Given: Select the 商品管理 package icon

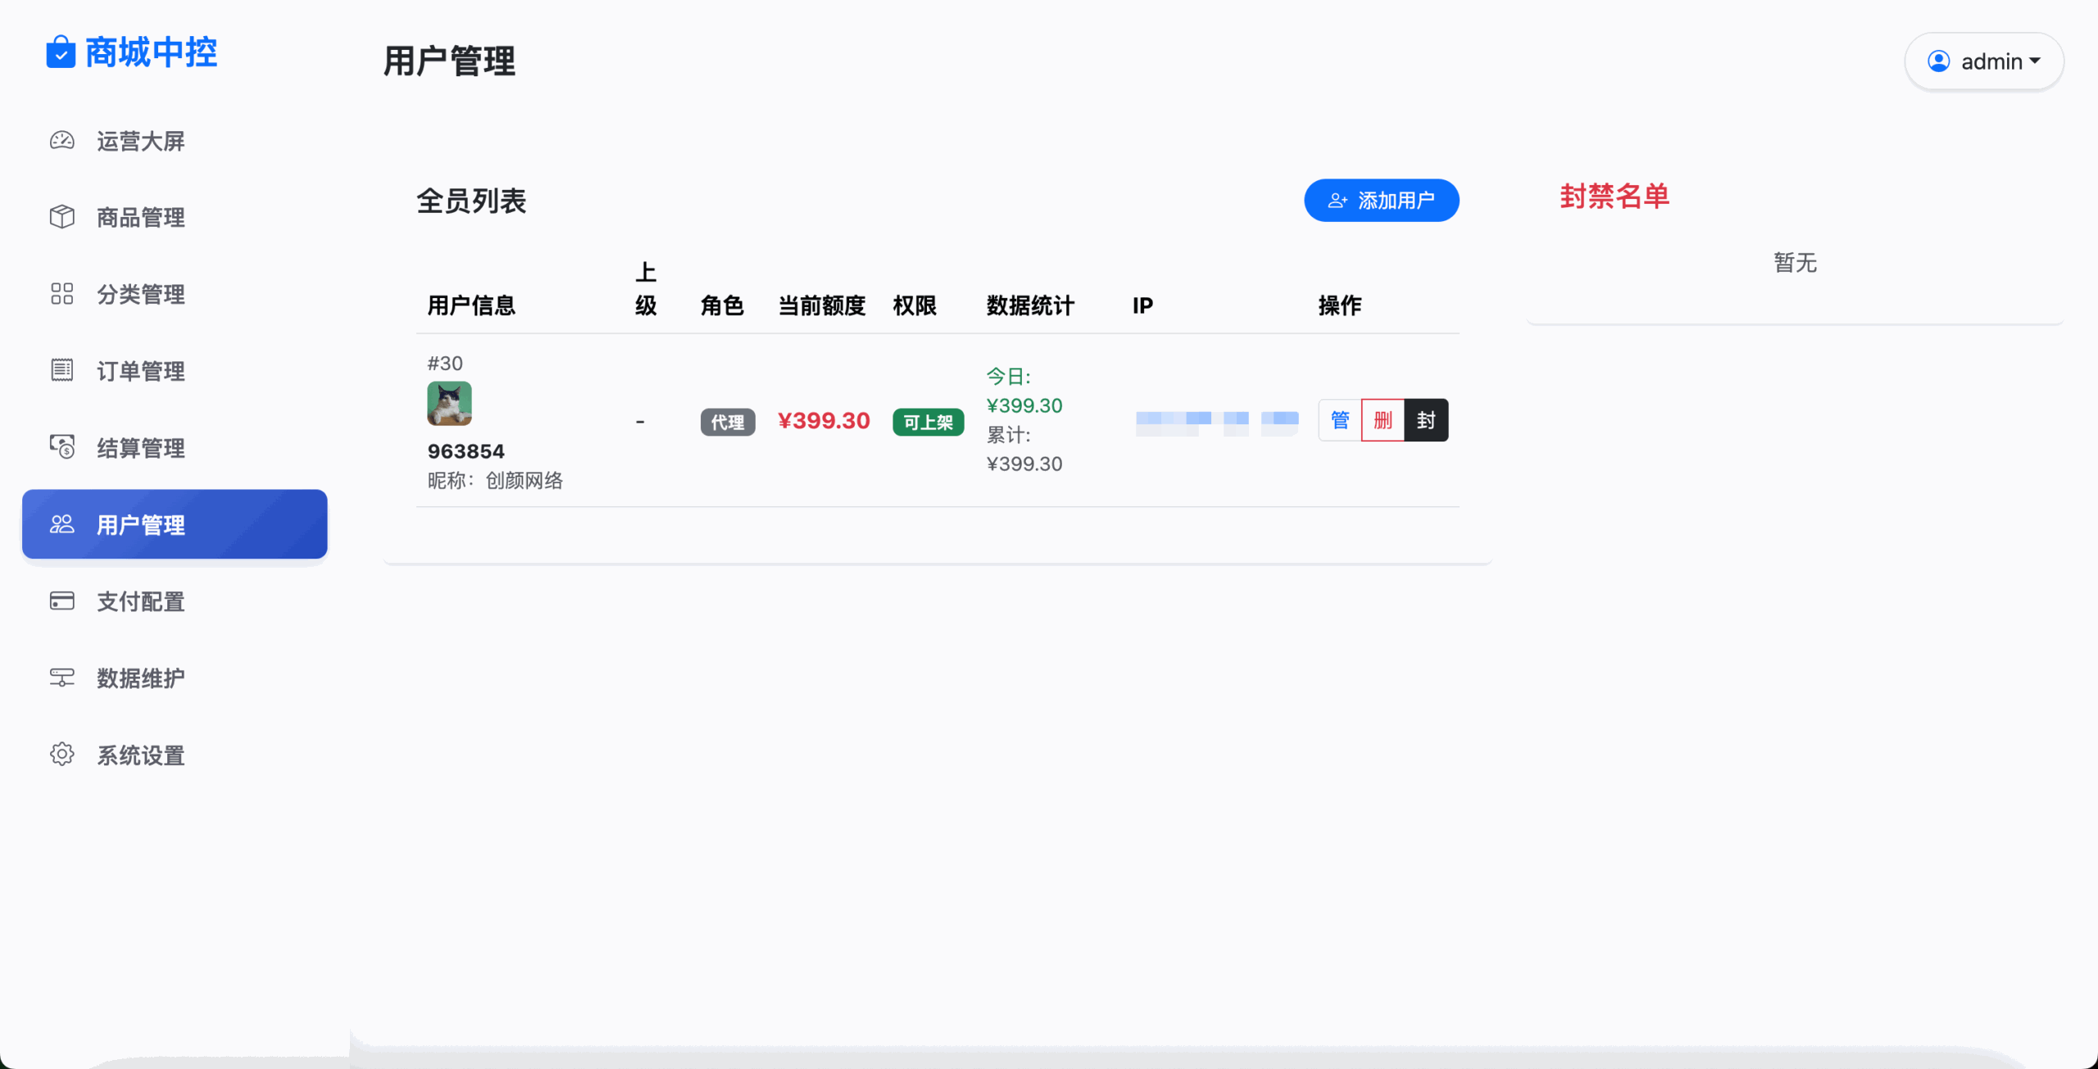Looking at the screenshot, I should coord(61,217).
